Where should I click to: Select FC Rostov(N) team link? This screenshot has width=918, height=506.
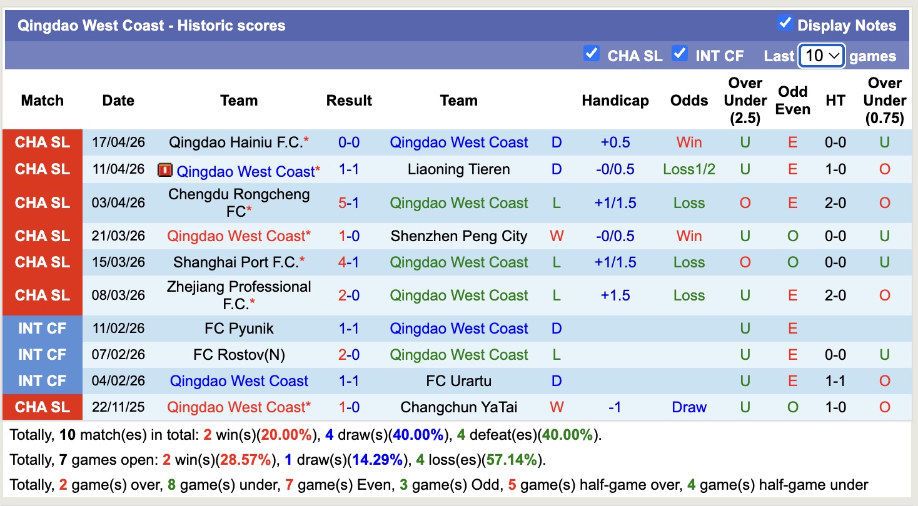tap(239, 355)
